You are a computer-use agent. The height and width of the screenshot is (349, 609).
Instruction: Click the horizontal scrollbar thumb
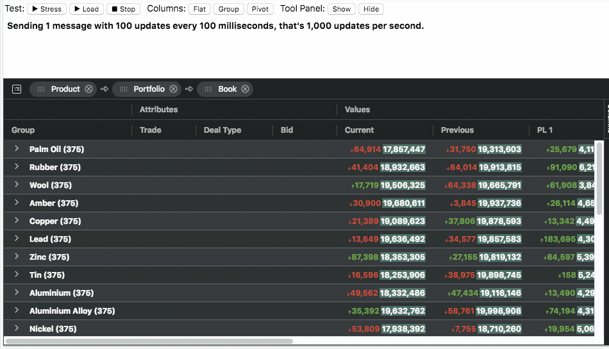[x=149, y=341]
